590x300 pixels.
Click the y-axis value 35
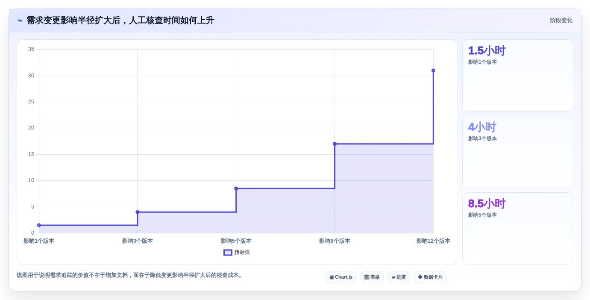31,49
